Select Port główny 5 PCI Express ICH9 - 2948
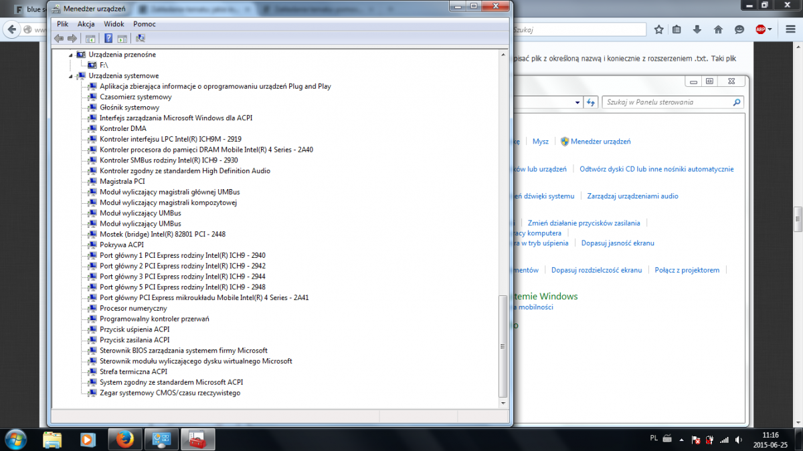 click(183, 287)
